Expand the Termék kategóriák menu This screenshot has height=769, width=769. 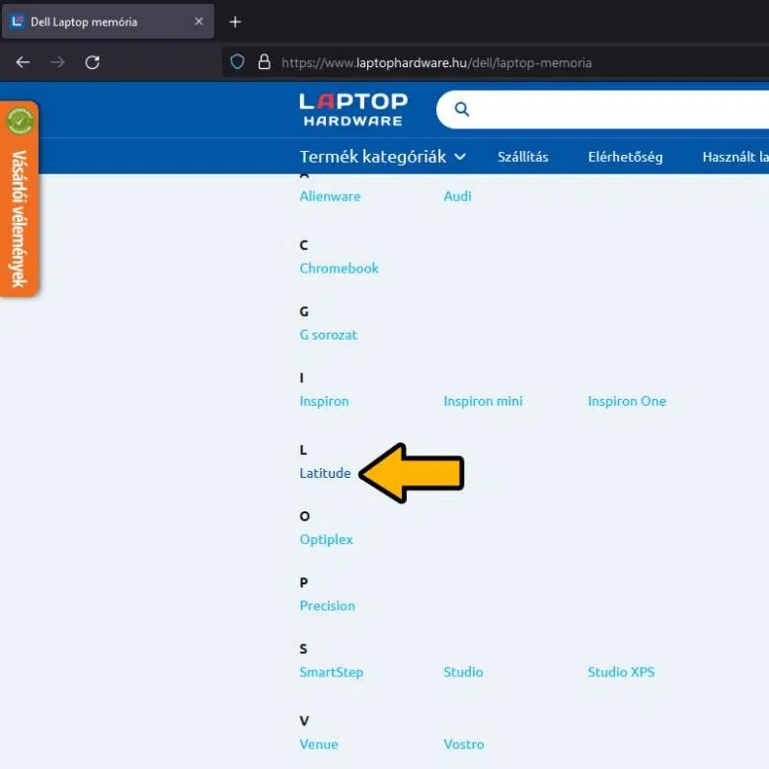(383, 157)
